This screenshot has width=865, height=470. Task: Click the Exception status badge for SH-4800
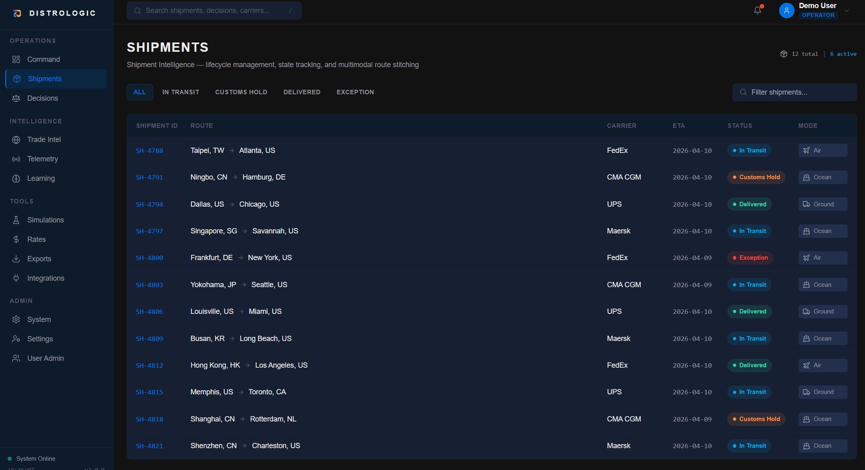pos(750,258)
